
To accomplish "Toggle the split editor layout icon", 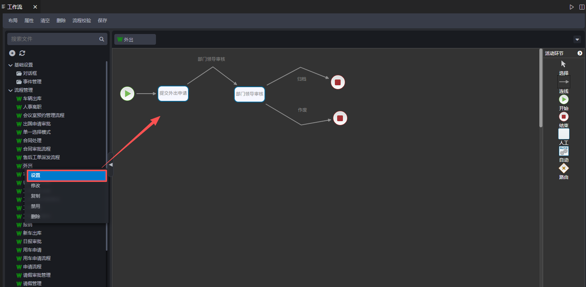I will 581,7.
